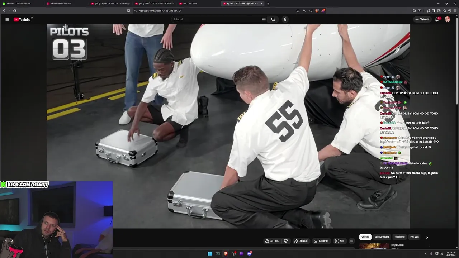Click the 'Zdieľať' share button
Image resolution: width=459 pixels, height=258 pixels.
pos(301,241)
